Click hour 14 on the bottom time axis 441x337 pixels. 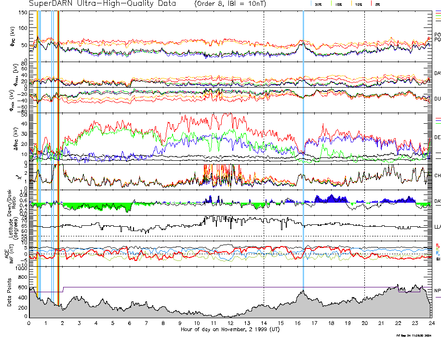click(264, 323)
